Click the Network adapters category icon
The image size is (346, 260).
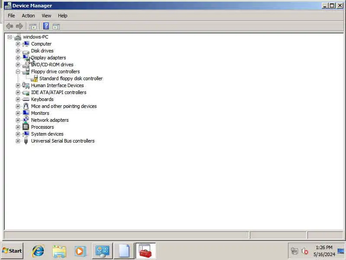(x=26, y=120)
